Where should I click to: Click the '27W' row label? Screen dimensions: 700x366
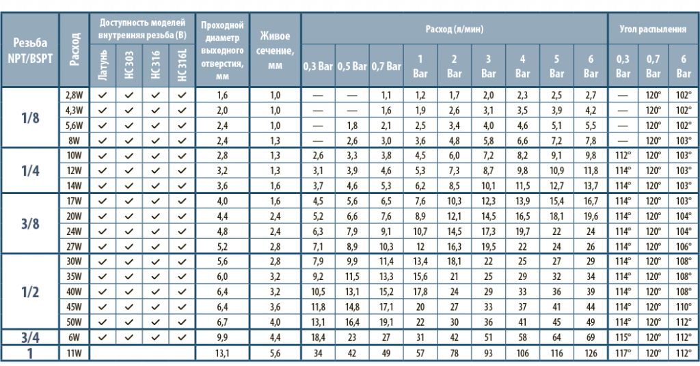pyautogui.click(x=75, y=247)
